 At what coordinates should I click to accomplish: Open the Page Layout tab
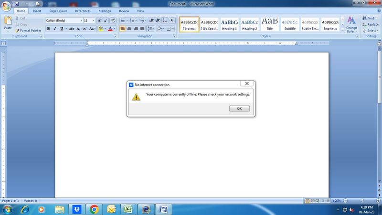[58, 11]
